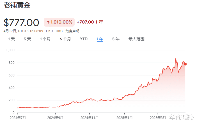The height and width of the screenshot is (124, 197).
Task: Switch to the 5天 range tab
Action: click(x=28, y=39)
